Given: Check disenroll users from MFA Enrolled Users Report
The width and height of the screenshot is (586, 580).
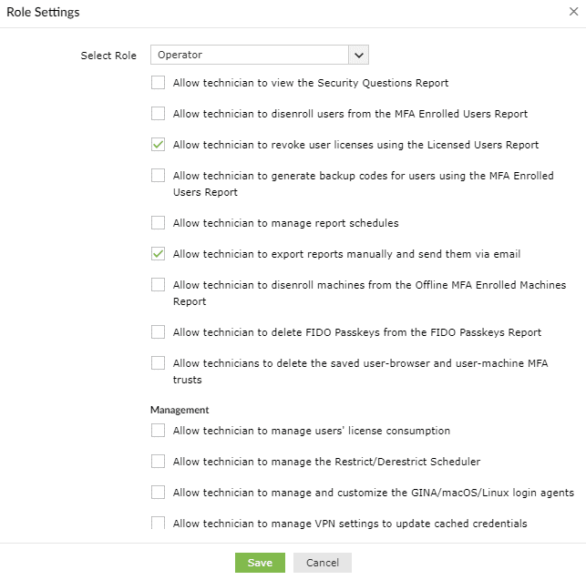Looking at the screenshot, I should click(159, 114).
